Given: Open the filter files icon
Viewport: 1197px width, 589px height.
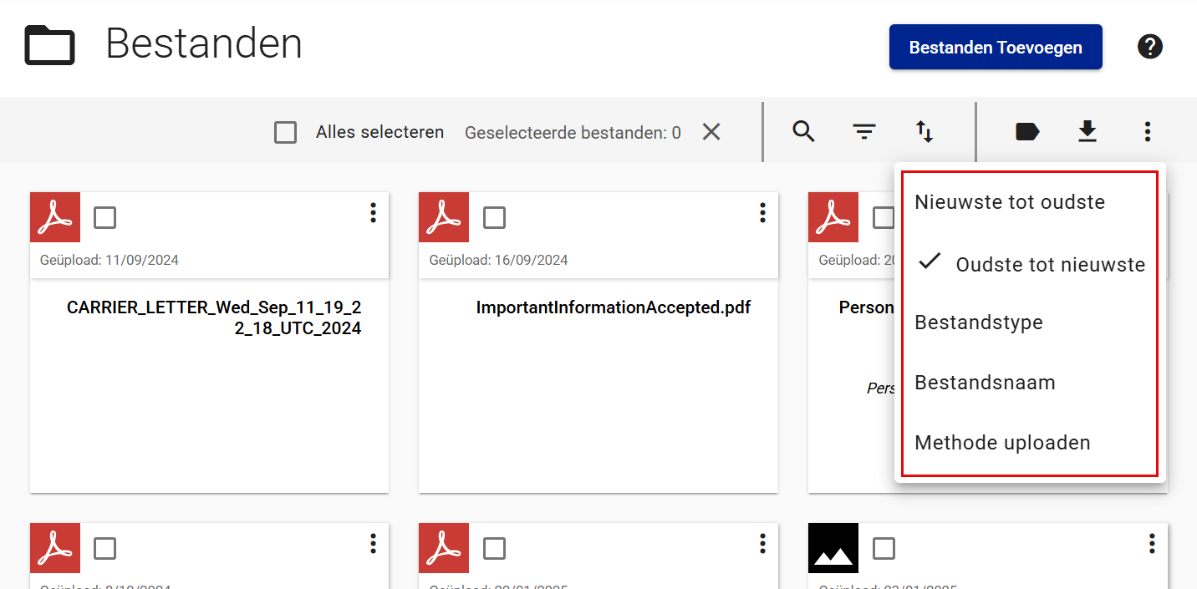Looking at the screenshot, I should click(x=863, y=131).
